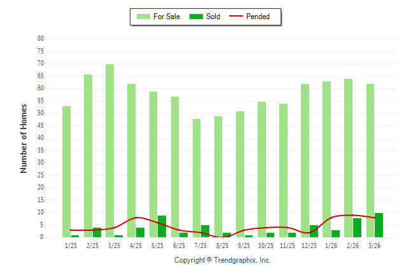Click the dark green Sold legend swatch
411x276 pixels.
(x=196, y=17)
